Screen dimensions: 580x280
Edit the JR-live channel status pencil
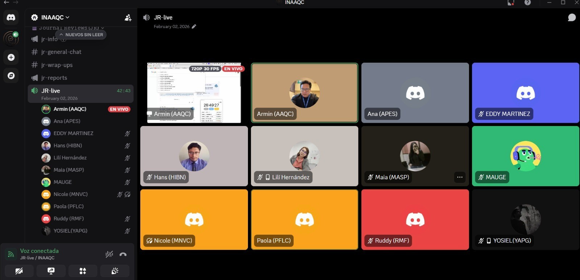(x=194, y=26)
